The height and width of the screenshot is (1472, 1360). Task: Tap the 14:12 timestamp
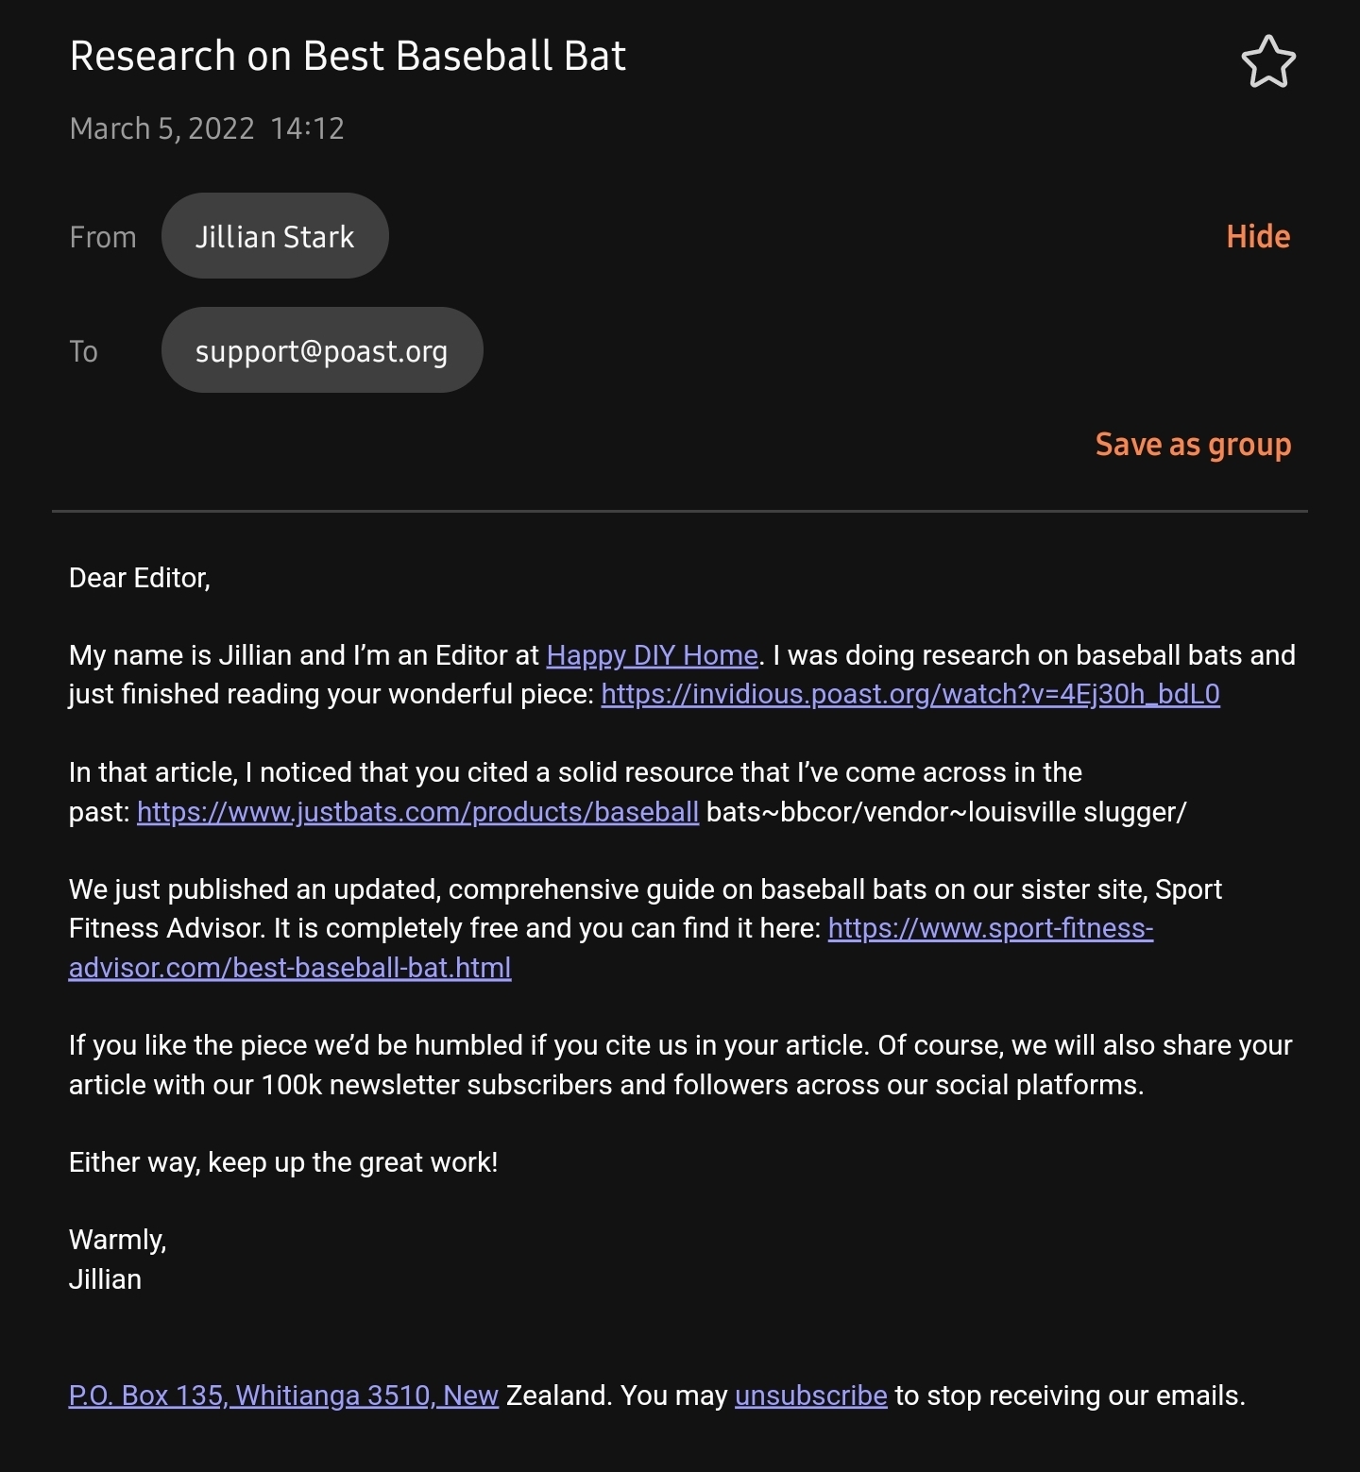(x=307, y=128)
